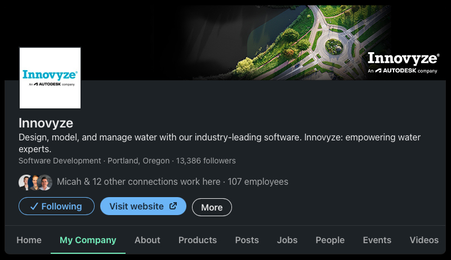Viewport: 451px width, 260px height.
Task: Click the checkmark icon on Following
Action: coord(34,207)
